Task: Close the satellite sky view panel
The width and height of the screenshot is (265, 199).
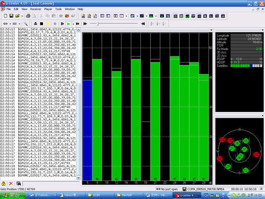Action: tap(262, 116)
